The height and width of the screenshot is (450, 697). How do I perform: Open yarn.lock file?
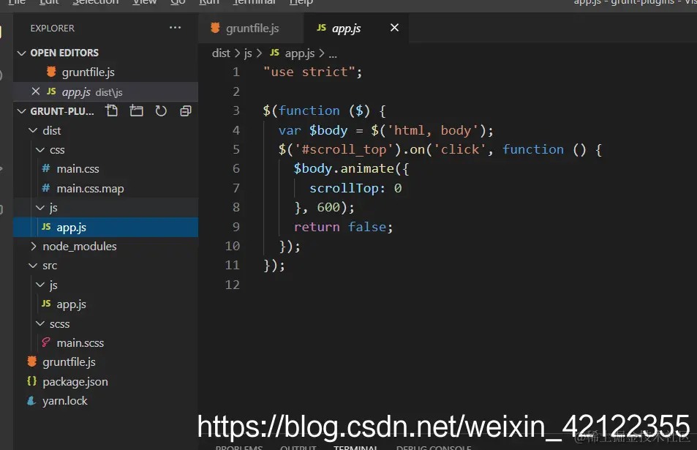tap(105, 401)
